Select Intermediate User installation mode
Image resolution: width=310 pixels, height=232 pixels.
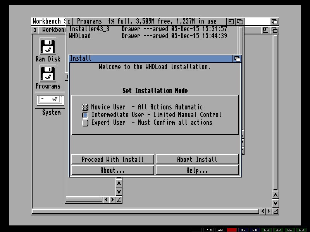pyautogui.click(x=85, y=115)
